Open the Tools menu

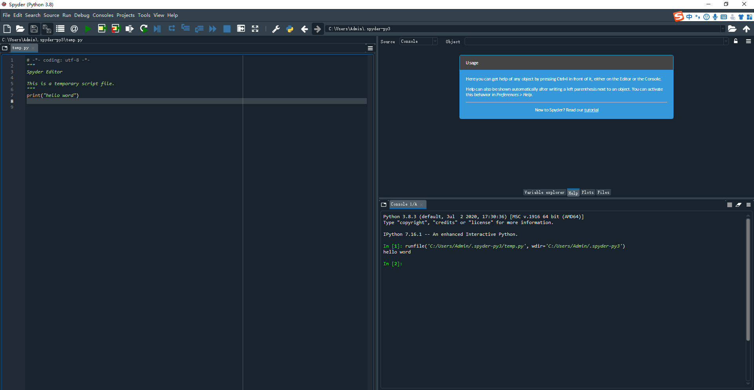[x=144, y=15]
